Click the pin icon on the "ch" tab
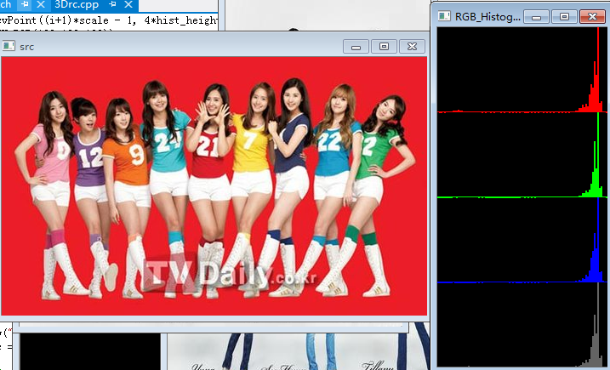610x370 pixels. [x=26, y=4]
